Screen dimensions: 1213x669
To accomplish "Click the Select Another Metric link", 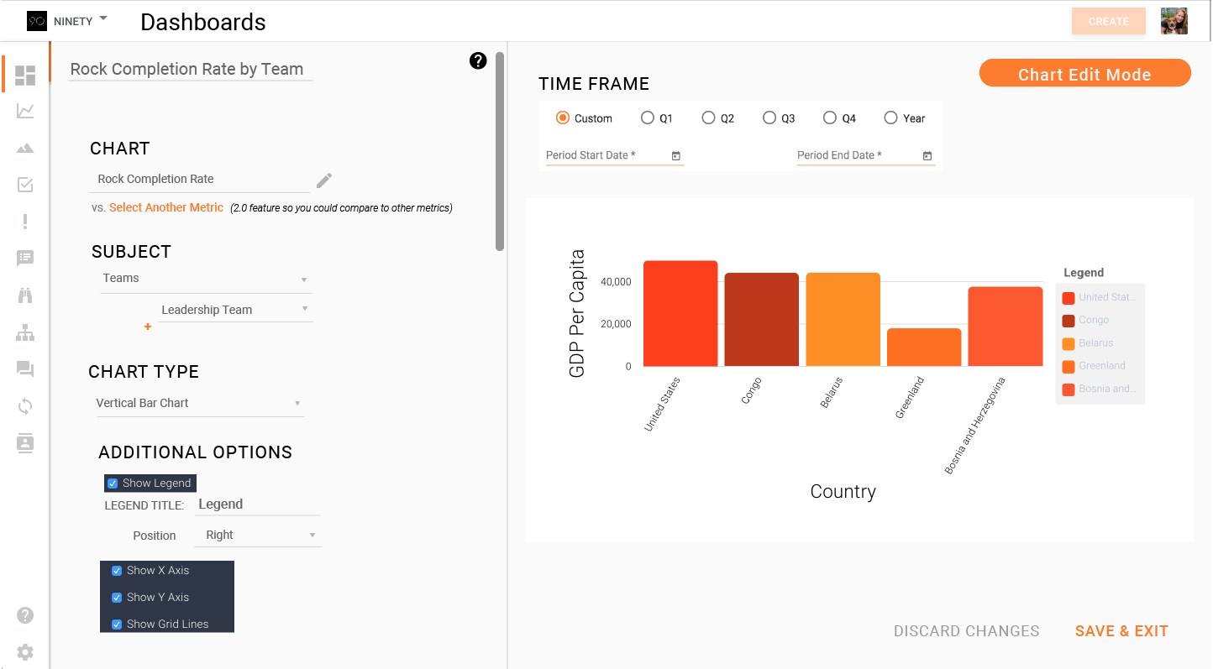I will (166, 207).
